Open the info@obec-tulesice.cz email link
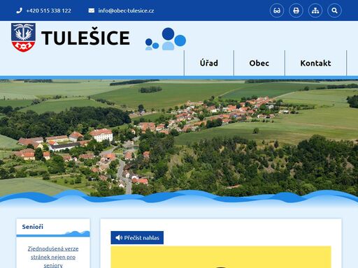Screen dimensions: 358x268 [x=126, y=10]
